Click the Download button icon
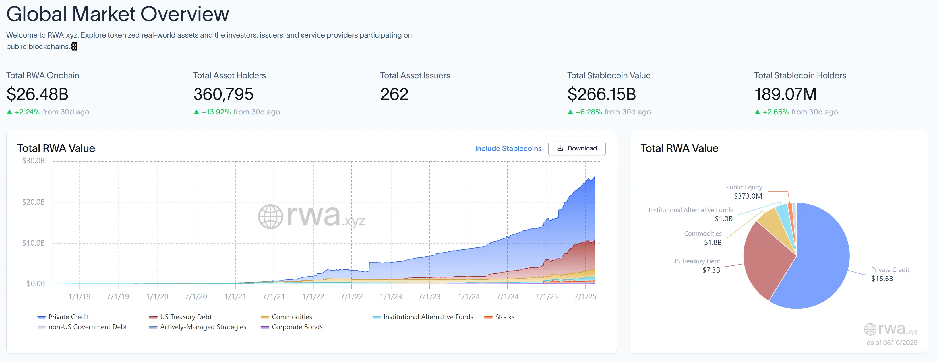The width and height of the screenshot is (937, 361). (560, 148)
